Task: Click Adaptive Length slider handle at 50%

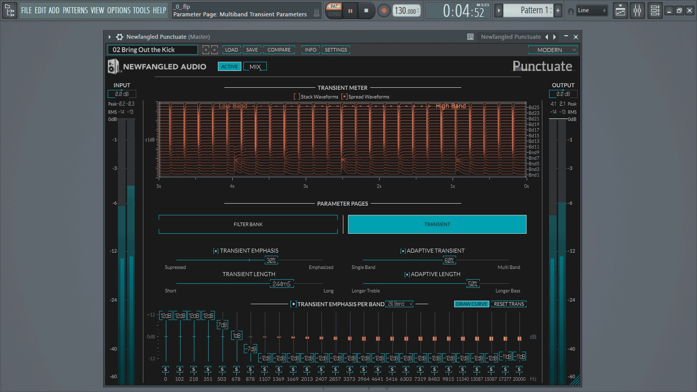Action: [472, 284]
